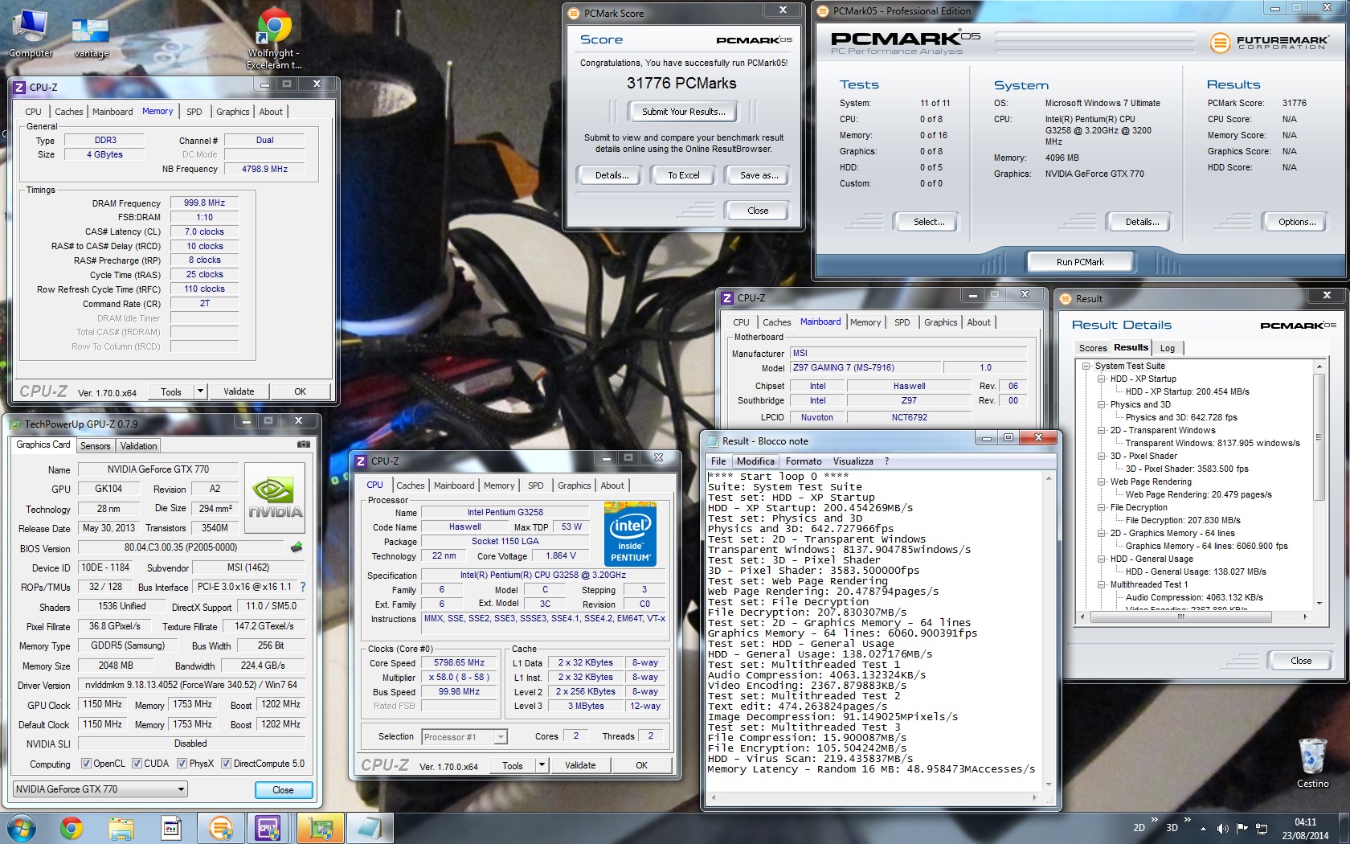Screen dimensions: 1350x844
Task: Collapse File Decryption tree node
Action: 1101,507
